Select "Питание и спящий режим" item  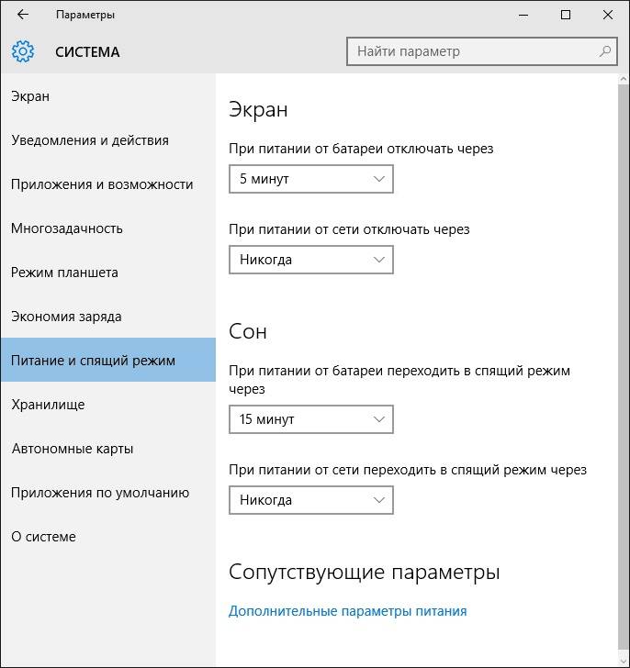click(93, 361)
